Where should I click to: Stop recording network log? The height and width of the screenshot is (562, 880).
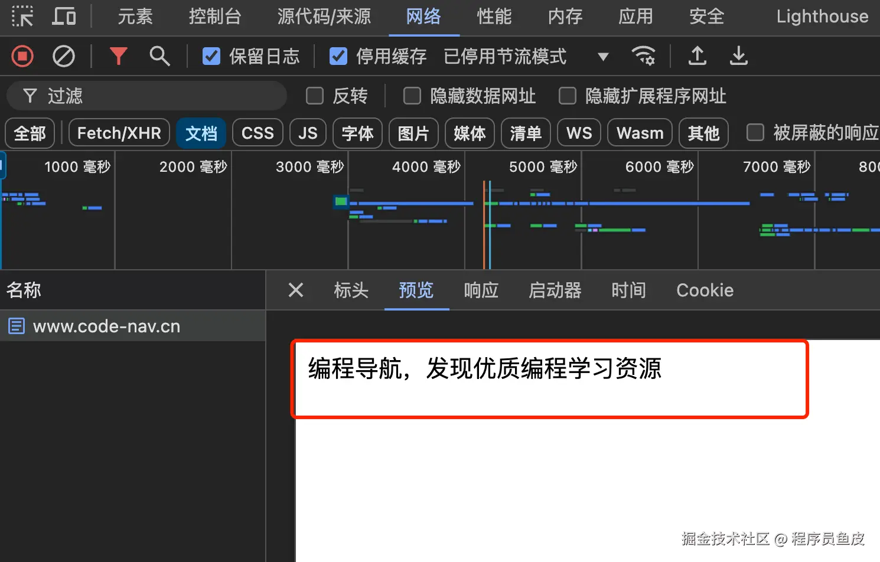(x=22, y=56)
